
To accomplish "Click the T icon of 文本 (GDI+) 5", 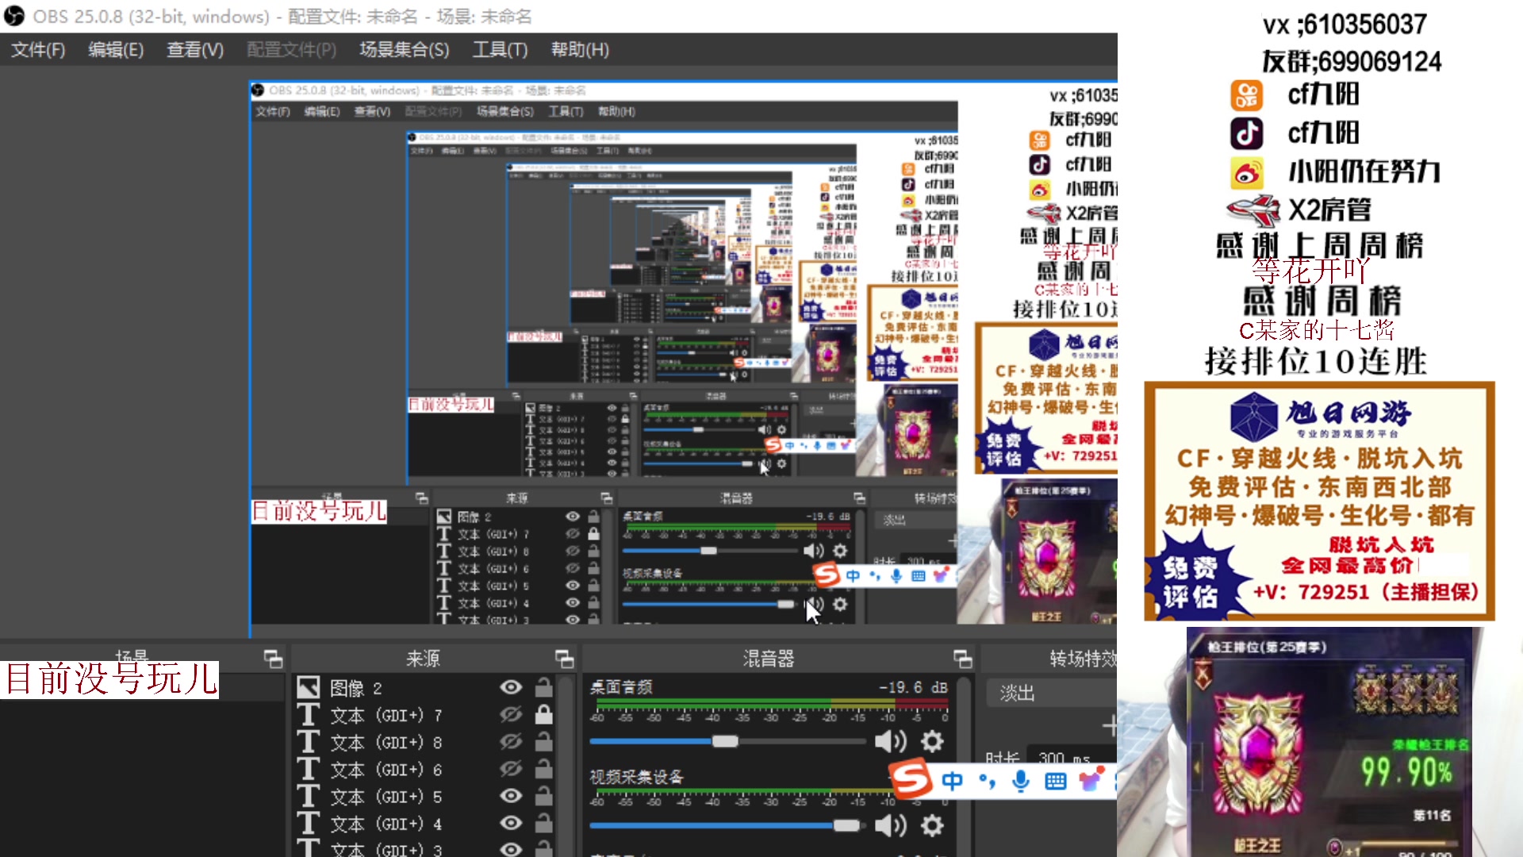I will tap(308, 796).
